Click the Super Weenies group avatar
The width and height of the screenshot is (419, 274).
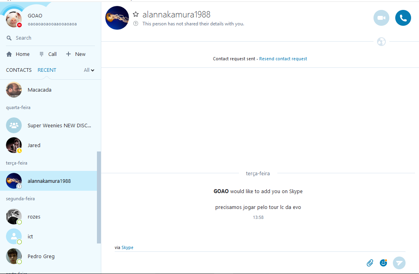(x=13, y=125)
